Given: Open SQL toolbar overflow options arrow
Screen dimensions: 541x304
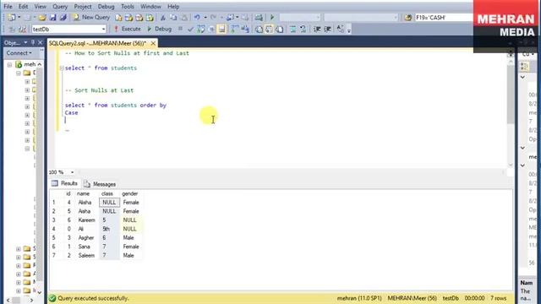Looking at the screenshot, I should (x=349, y=30).
